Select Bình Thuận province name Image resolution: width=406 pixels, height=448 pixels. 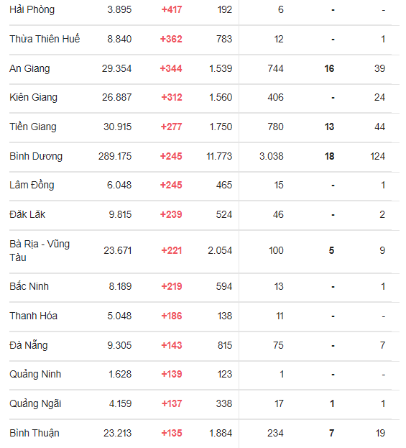pyautogui.click(x=34, y=434)
